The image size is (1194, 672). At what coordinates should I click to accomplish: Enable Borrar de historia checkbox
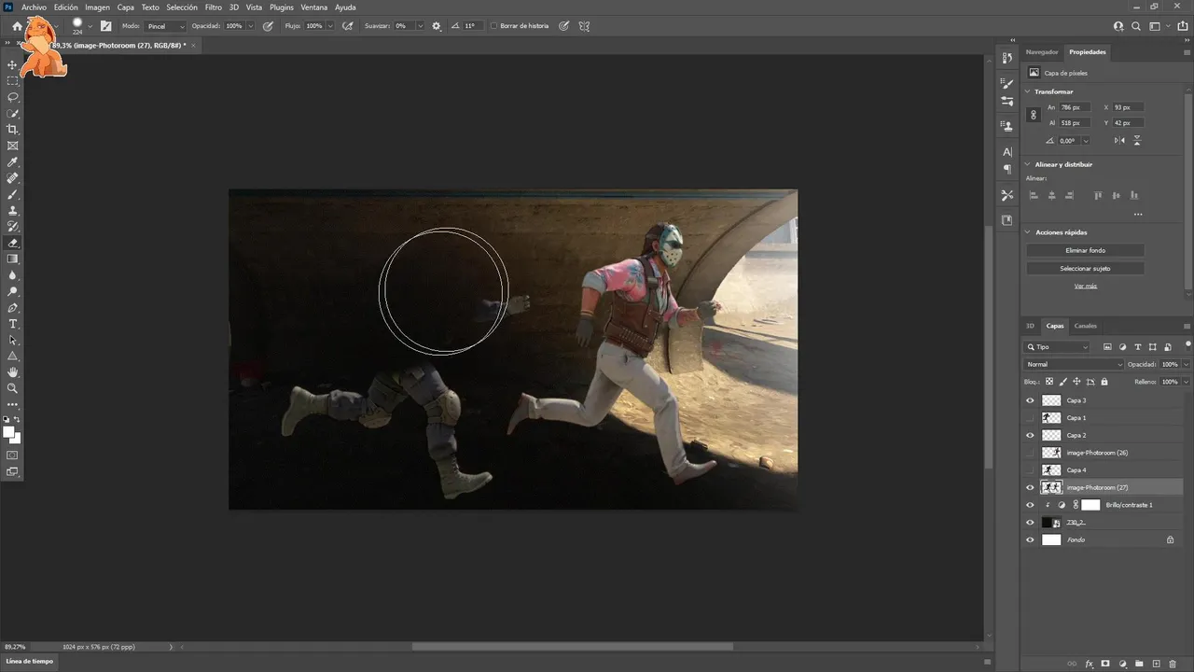click(x=493, y=26)
